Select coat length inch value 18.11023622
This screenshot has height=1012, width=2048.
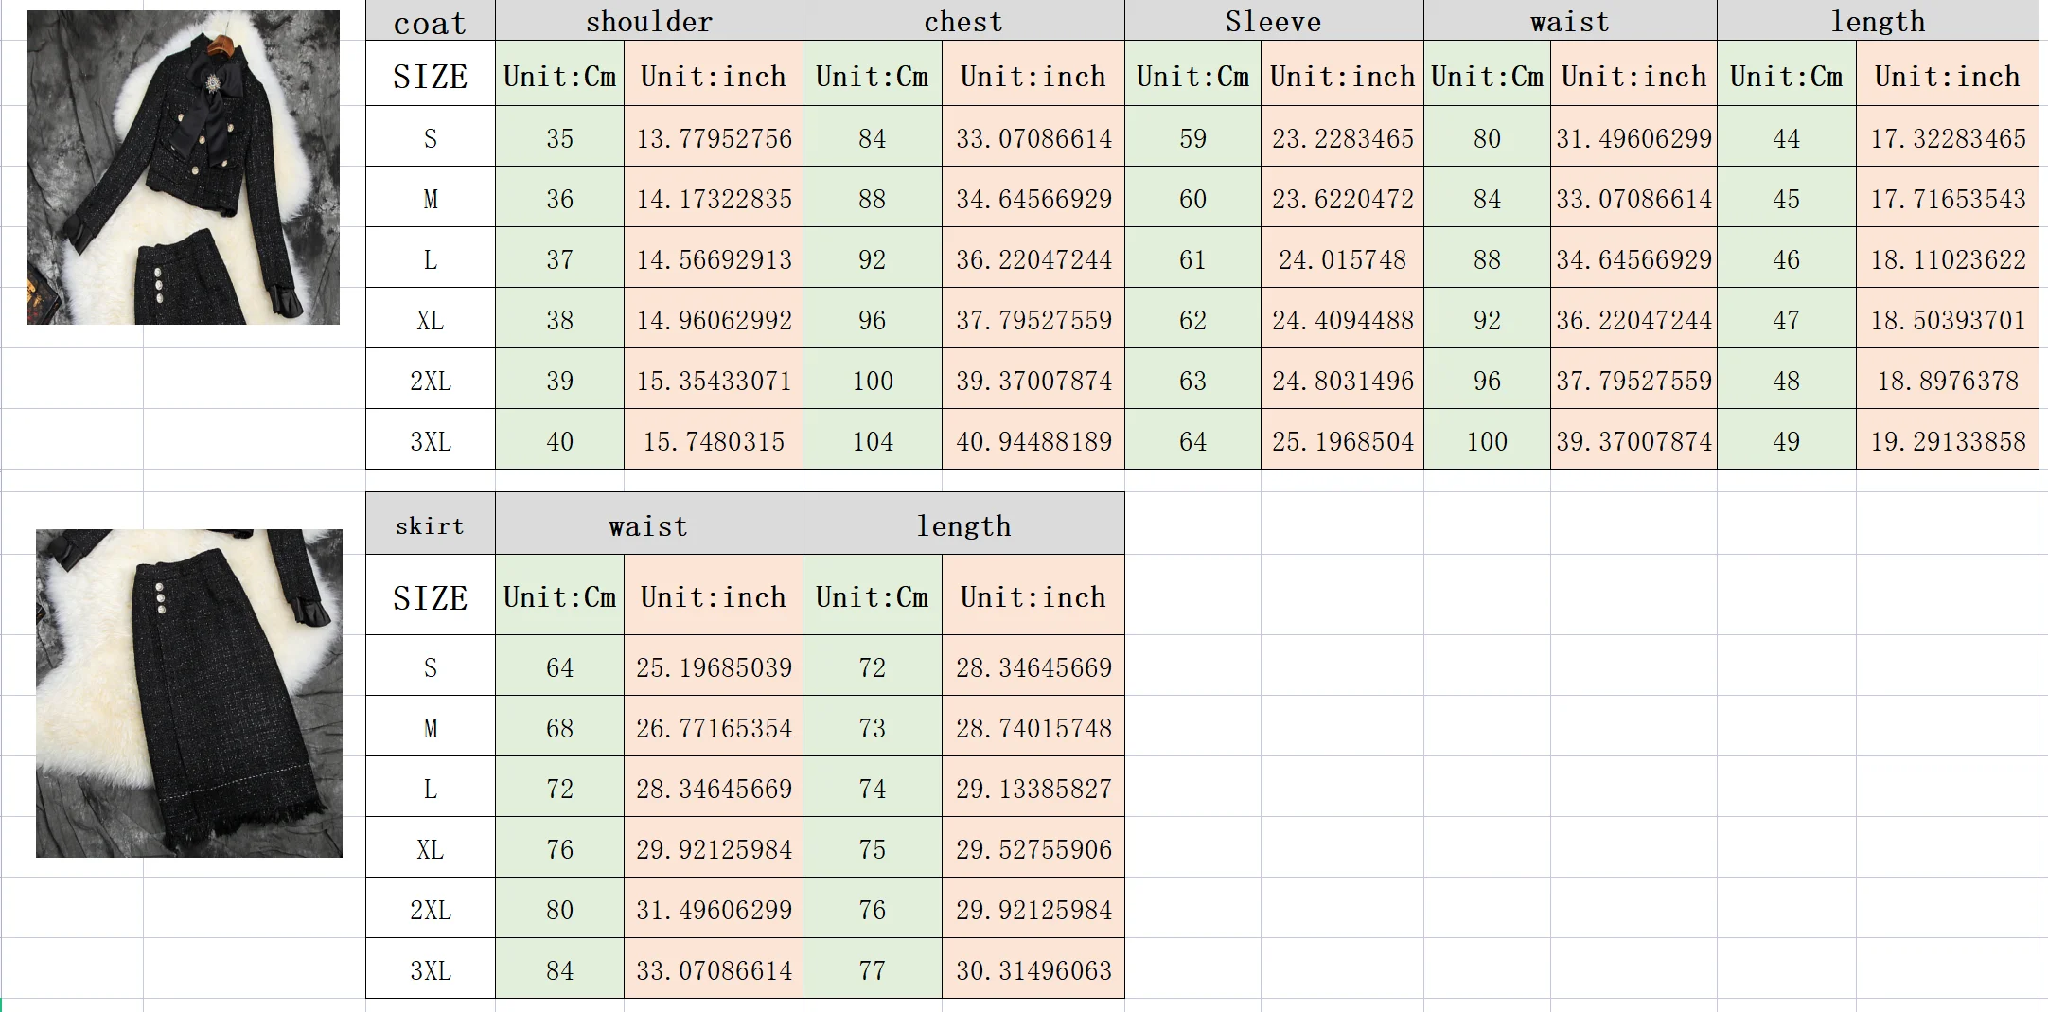click(1948, 258)
